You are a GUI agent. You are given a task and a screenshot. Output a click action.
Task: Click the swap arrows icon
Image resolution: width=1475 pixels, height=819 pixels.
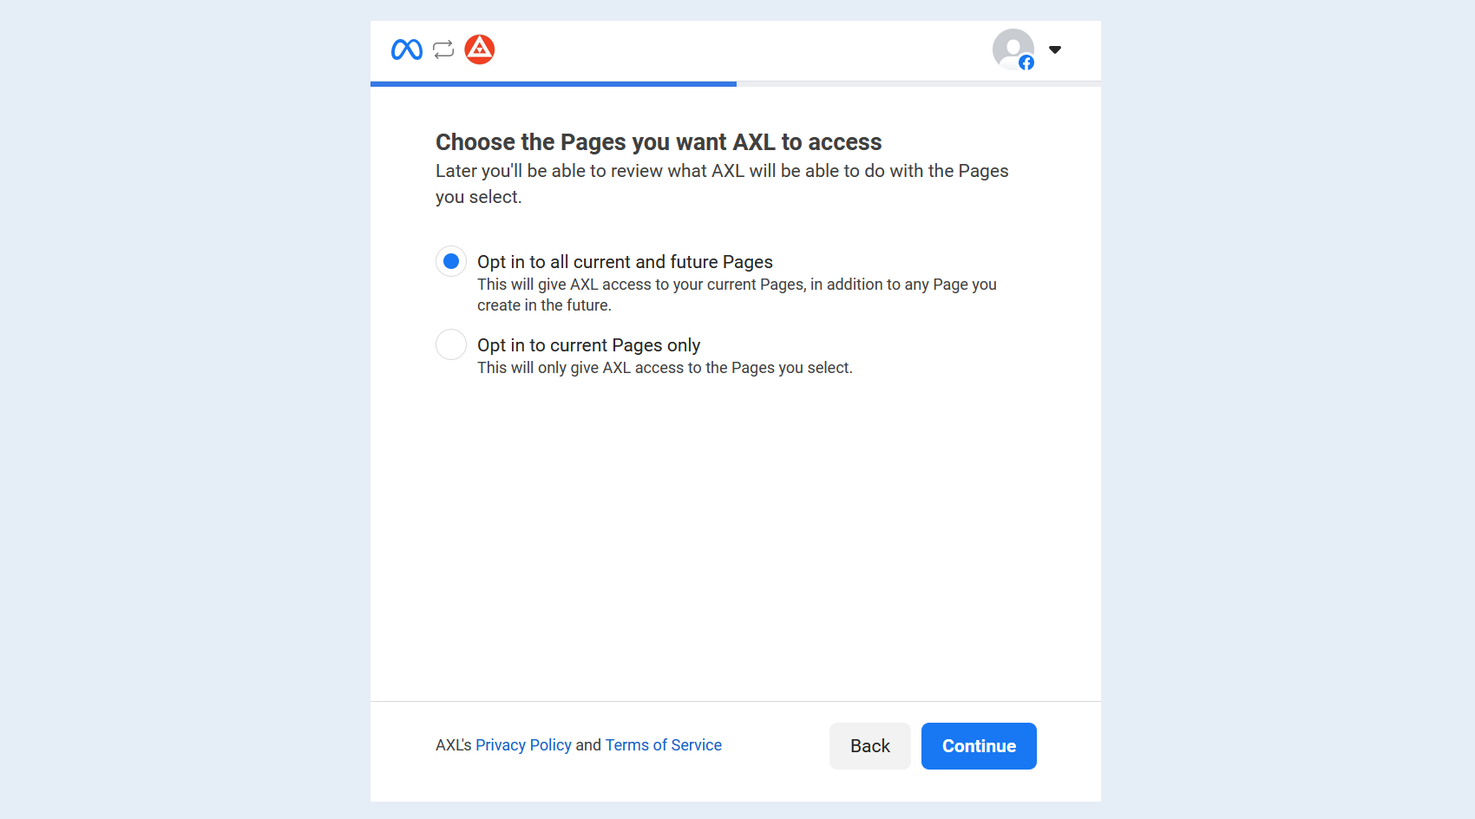(443, 49)
